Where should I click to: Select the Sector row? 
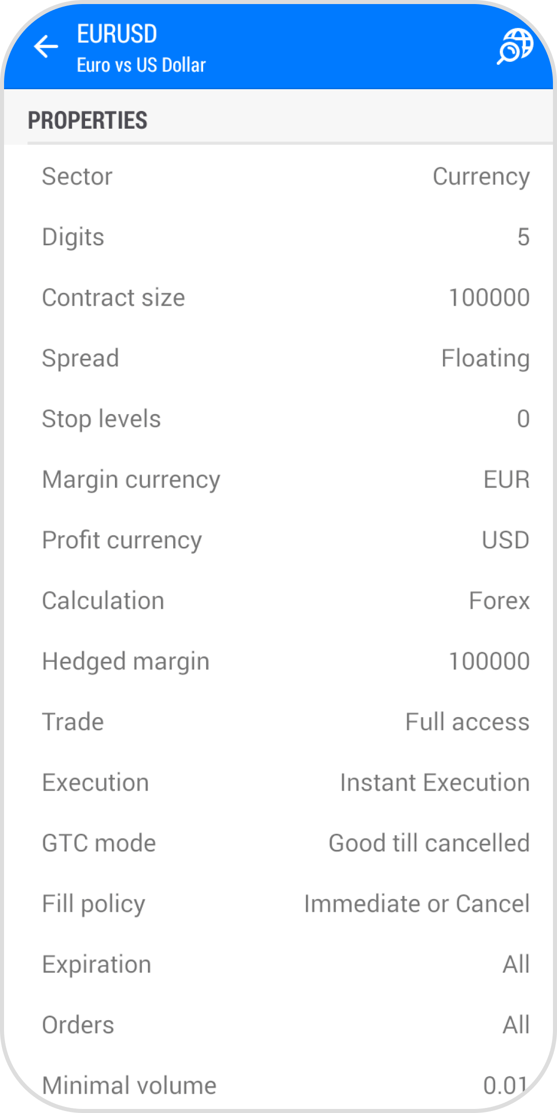278,176
